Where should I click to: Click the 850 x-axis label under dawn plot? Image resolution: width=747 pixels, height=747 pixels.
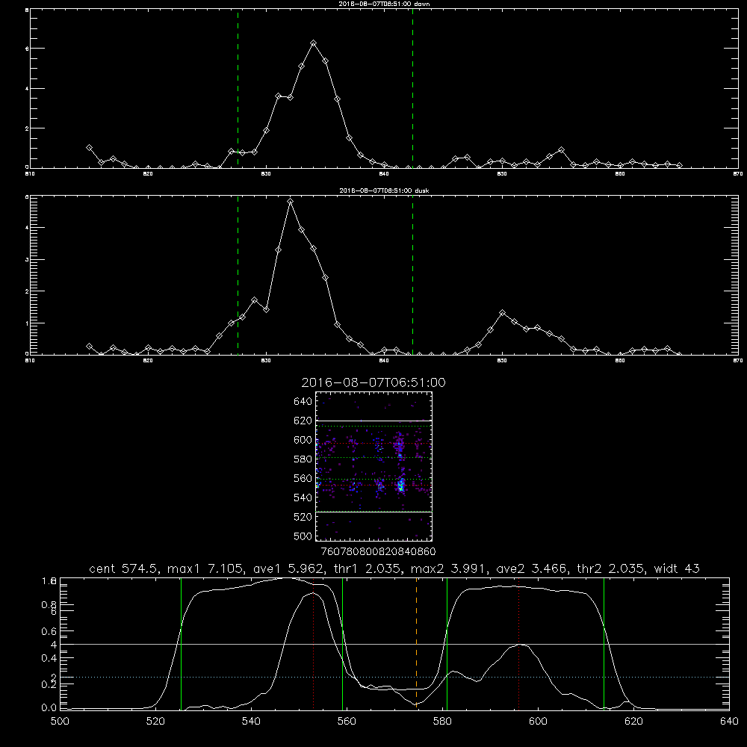pos(502,174)
